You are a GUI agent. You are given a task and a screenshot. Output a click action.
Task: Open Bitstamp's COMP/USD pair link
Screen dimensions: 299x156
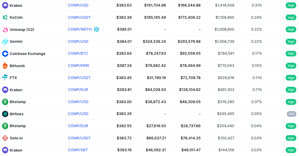pyautogui.click(x=78, y=102)
